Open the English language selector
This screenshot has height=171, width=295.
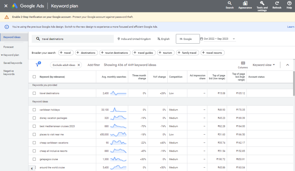click(163, 39)
